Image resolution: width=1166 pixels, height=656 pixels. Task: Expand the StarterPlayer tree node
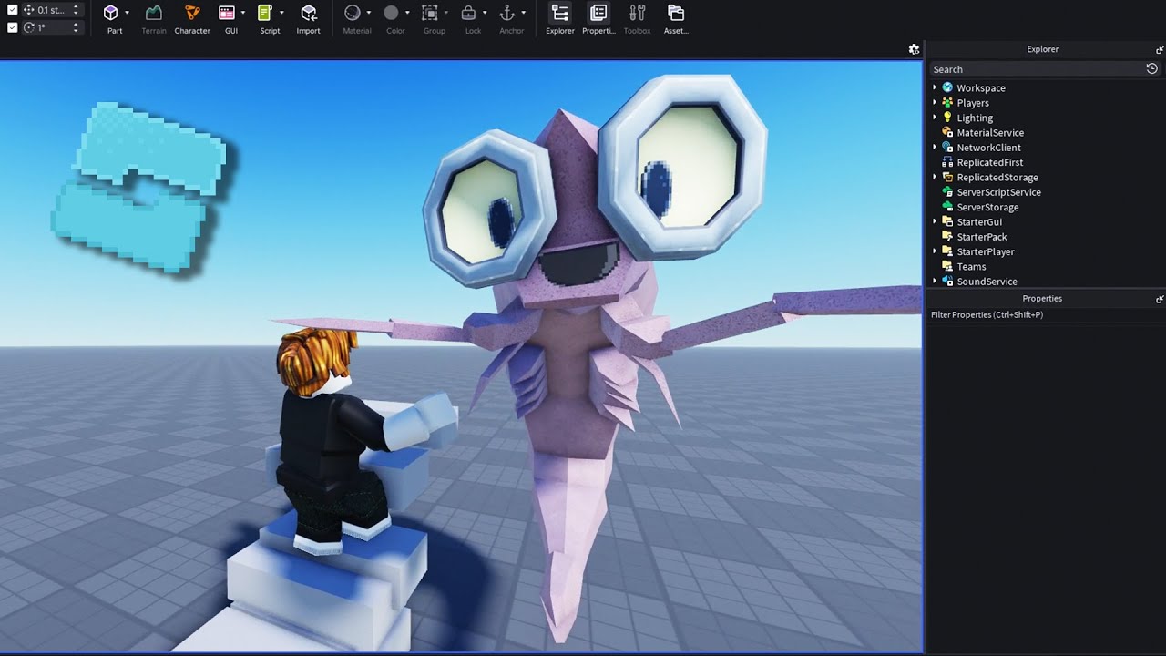coord(935,251)
